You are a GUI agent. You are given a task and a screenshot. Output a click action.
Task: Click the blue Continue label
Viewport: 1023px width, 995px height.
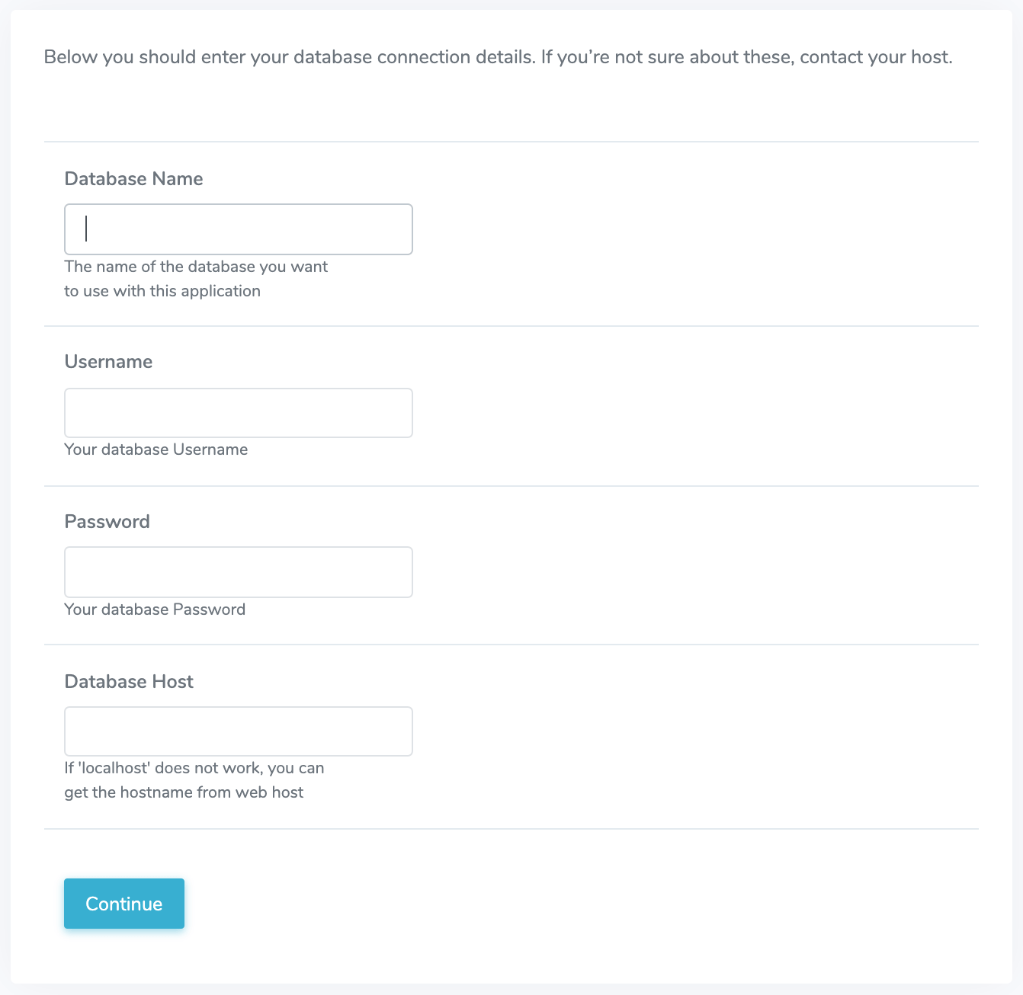[123, 904]
